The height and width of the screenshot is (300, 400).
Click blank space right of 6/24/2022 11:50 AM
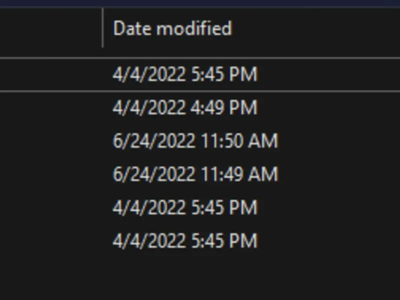coord(340,141)
